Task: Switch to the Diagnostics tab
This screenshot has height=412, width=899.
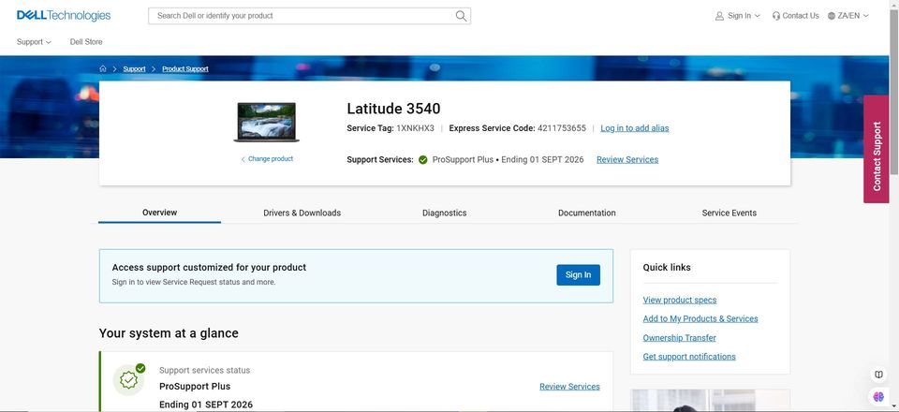Action: pyautogui.click(x=444, y=213)
